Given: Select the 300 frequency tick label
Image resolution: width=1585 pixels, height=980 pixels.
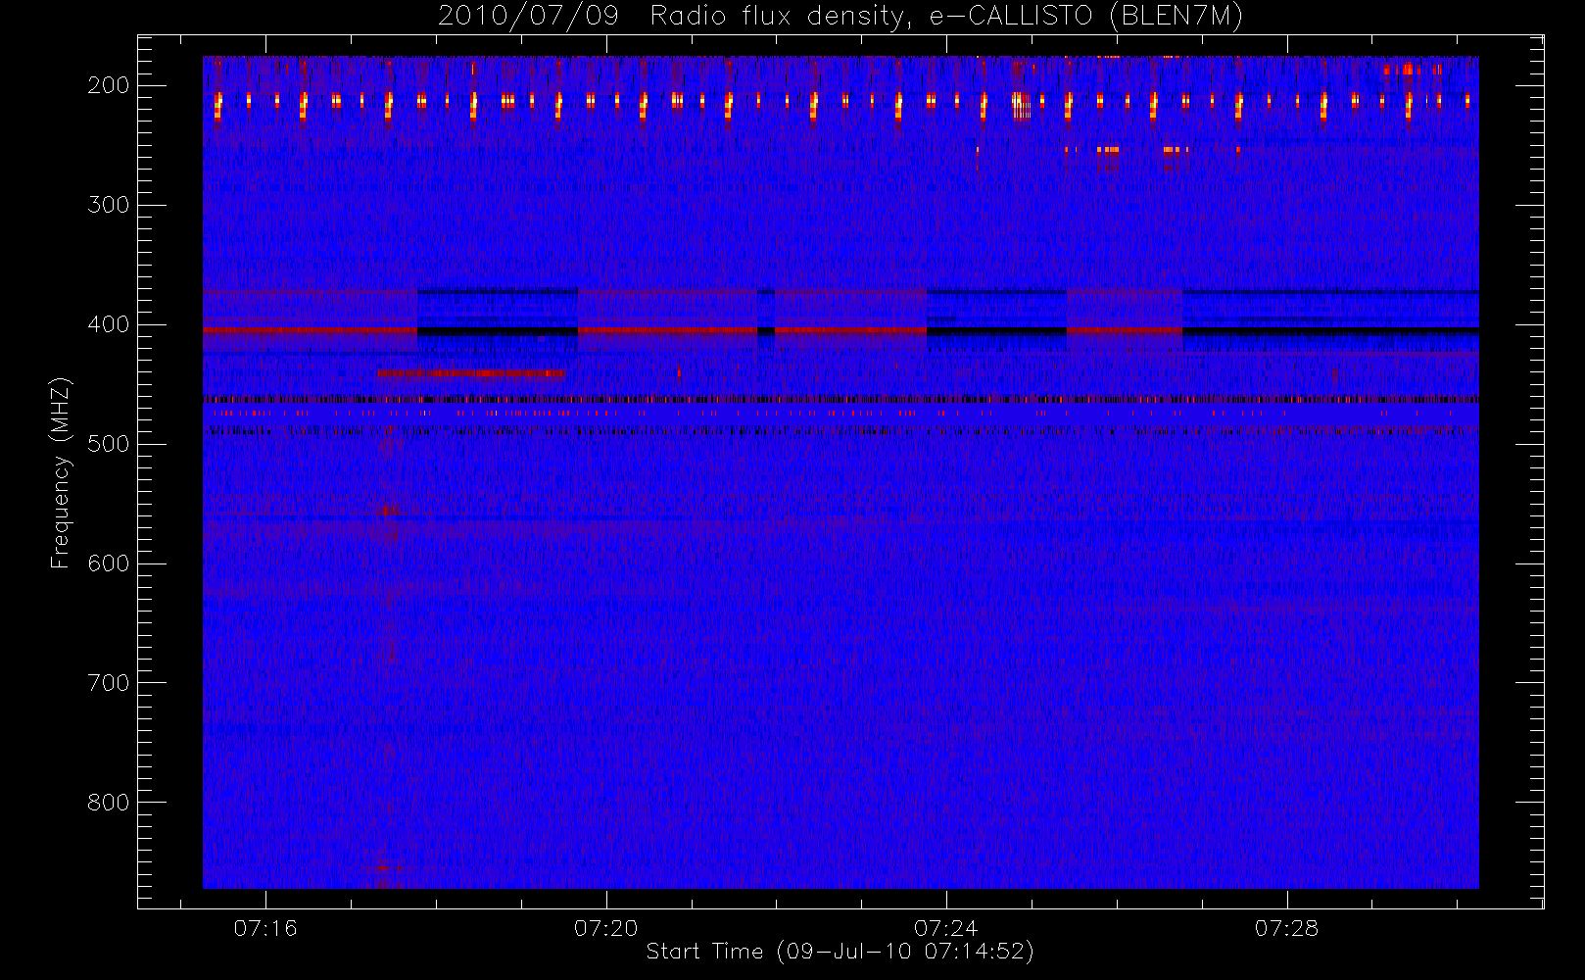Looking at the screenshot, I should pos(108,205).
